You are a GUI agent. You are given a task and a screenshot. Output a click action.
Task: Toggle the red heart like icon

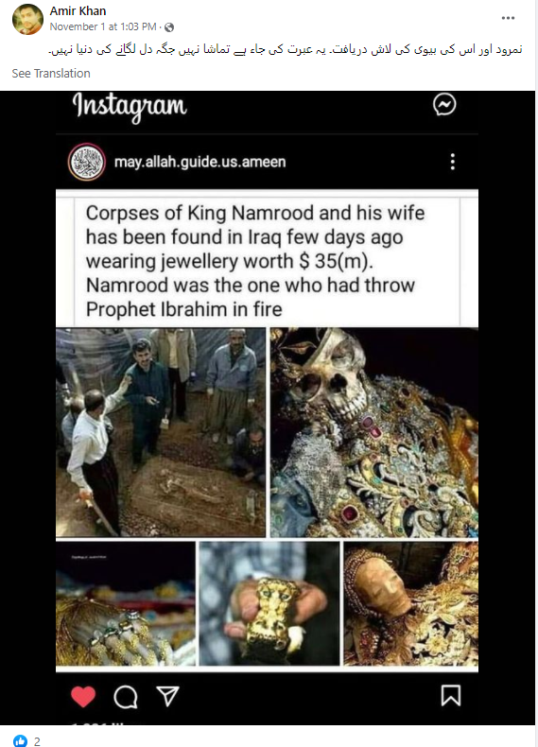click(x=83, y=697)
